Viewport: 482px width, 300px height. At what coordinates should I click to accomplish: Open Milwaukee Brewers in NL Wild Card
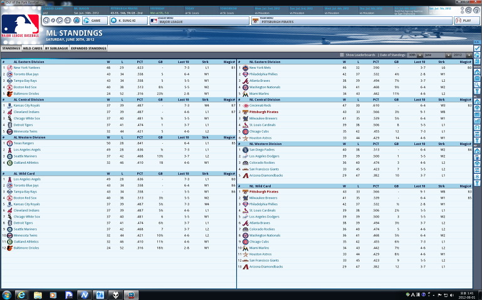263,198
